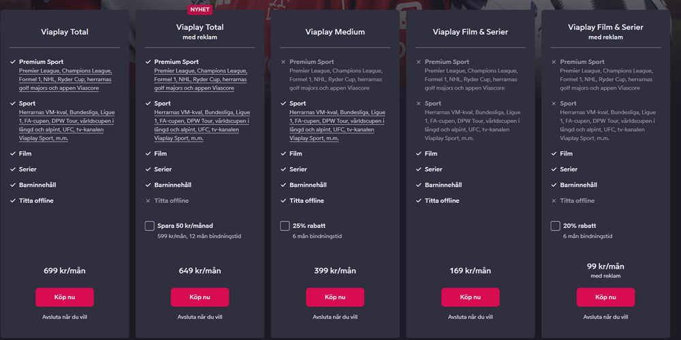Check the 20% rabatt checkbox
The height and width of the screenshot is (340, 681).
click(x=556, y=226)
